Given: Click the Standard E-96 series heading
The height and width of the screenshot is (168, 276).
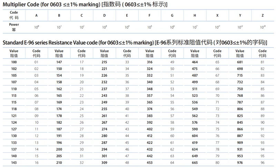Looking at the screenshot, I should [135, 43].
